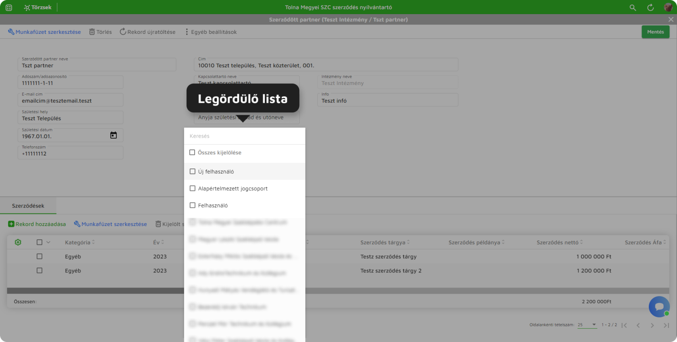Sort by Év column
The image size is (677, 342).
[x=158, y=243]
